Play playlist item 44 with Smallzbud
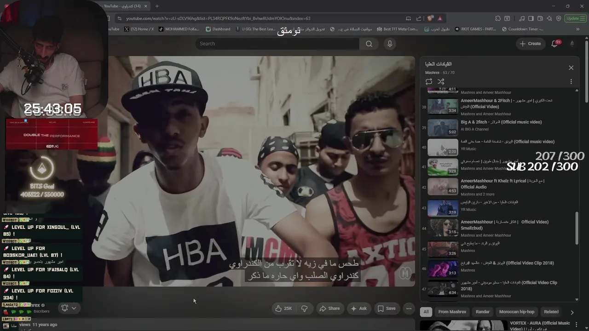Image resolution: width=589 pixels, height=331 pixels. 499,228
